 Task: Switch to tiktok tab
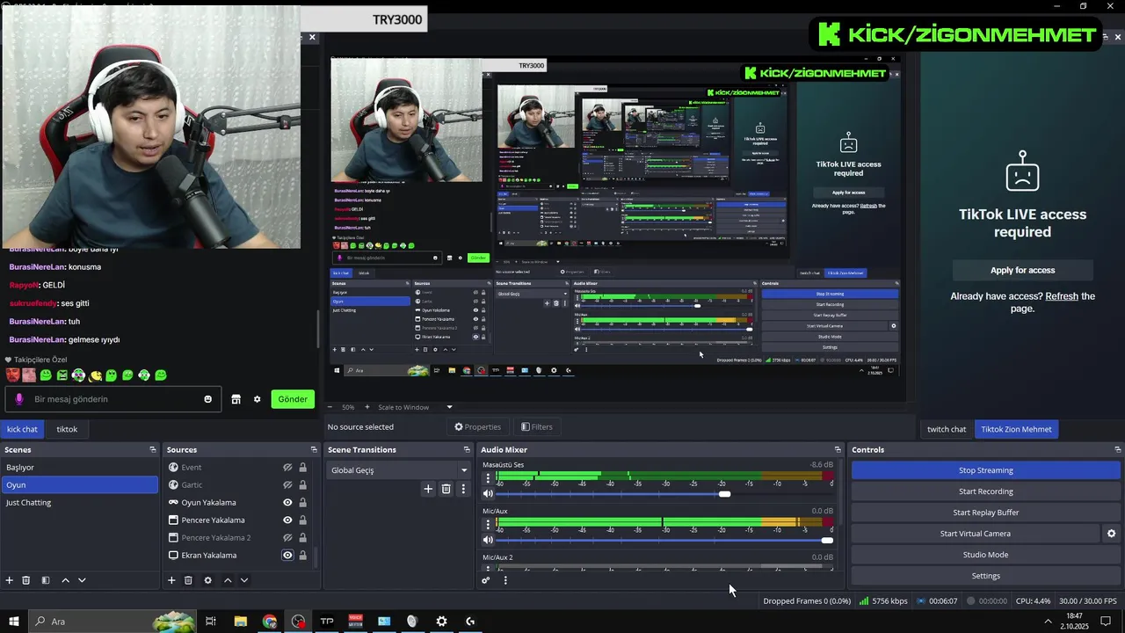68,429
